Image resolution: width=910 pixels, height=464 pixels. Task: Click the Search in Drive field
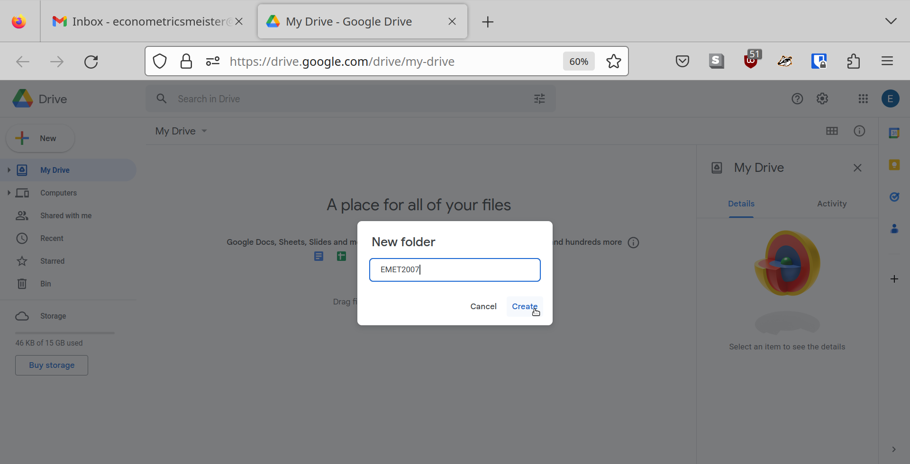tap(351, 99)
